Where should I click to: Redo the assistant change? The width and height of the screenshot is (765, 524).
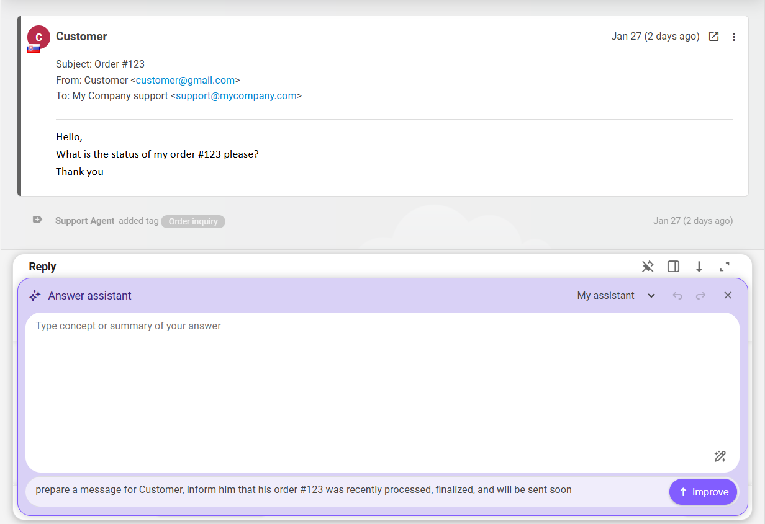[700, 296]
